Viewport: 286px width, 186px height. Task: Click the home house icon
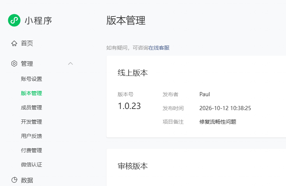(x=14, y=44)
